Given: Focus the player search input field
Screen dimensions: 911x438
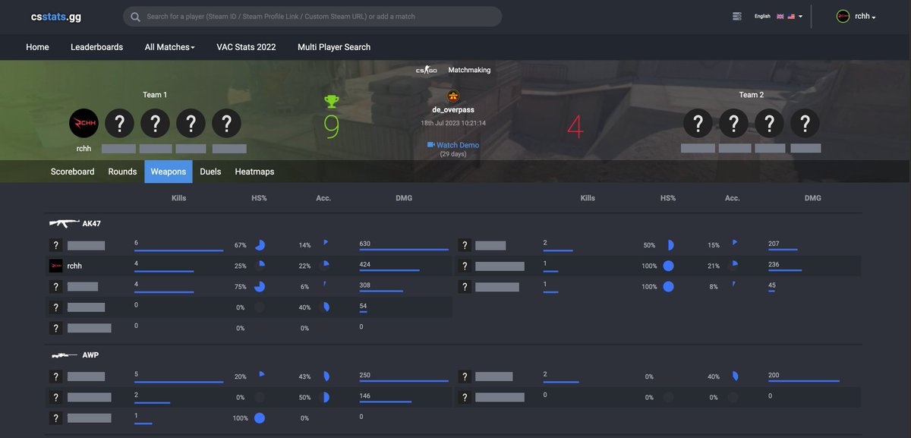Looking at the screenshot, I should (x=312, y=17).
